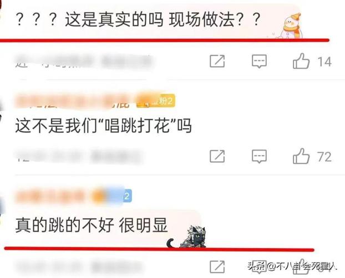Like the comment showing 14 likes
345x278 pixels.
tap(301, 61)
